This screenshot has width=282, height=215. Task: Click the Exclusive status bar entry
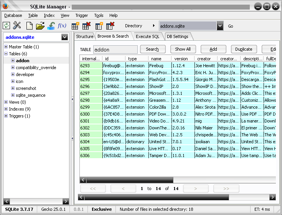[102, 209]
